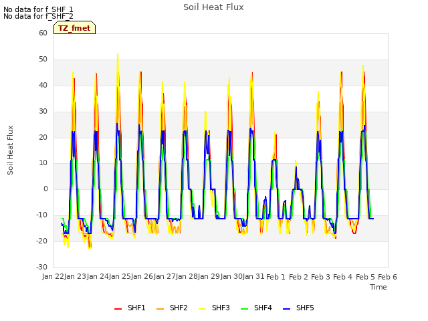Image resolution: width=428 pixels, height=321 pixels.
Task: Click the vertical 'Soil Heat Flux' axis label
Action: [10, 150]
